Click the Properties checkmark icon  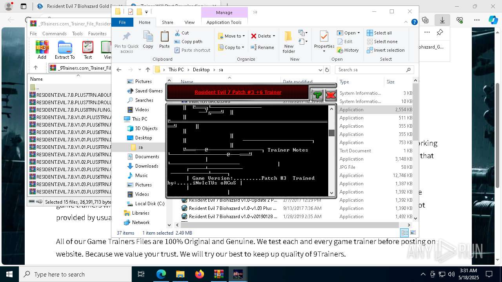pyautogui.click(x=324, y=36)
